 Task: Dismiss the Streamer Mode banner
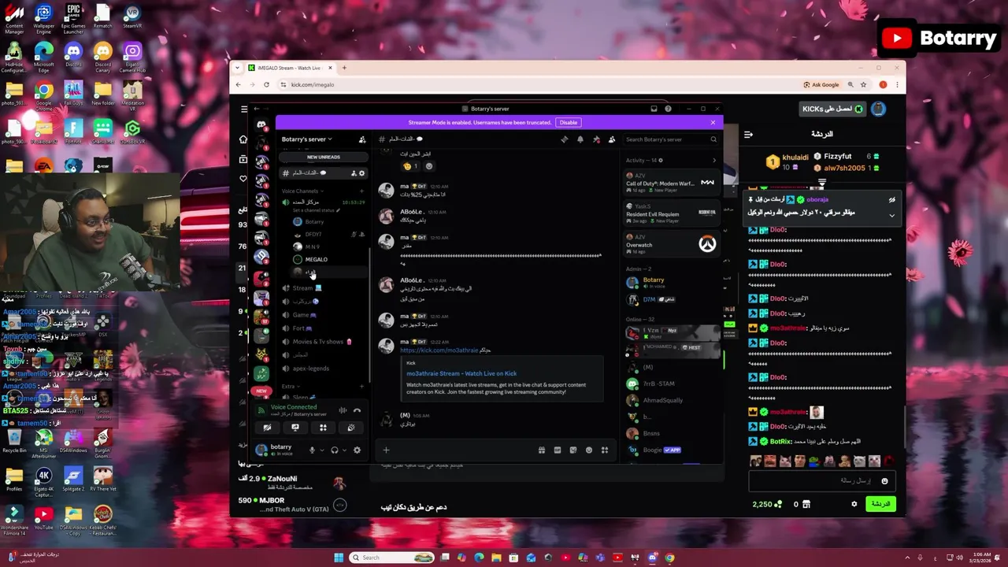tap(713, 122)
